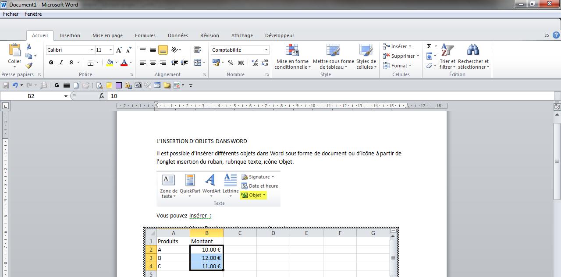This screenshot has height=277, width=561.
Task: Toggle underline with the S button
Action: click(71, 63)
